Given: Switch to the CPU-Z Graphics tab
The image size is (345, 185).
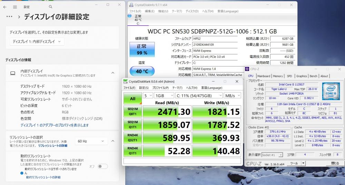Looking at the screenshot, I should 302,76.
